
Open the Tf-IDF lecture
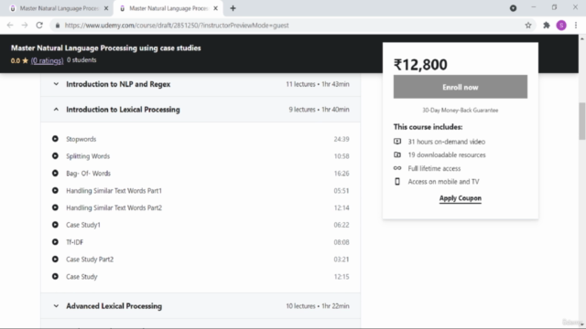pyautogui.click(x=75, y=242)
